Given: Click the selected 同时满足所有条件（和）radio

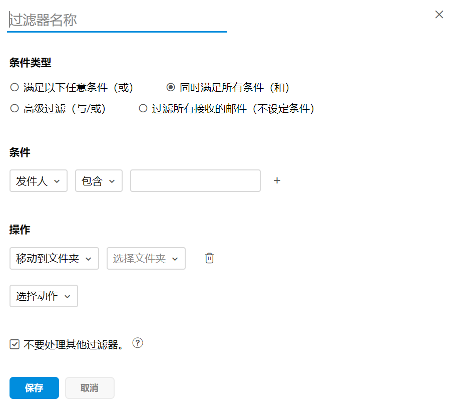Looking at the screenshot, I should click(172, 87).
